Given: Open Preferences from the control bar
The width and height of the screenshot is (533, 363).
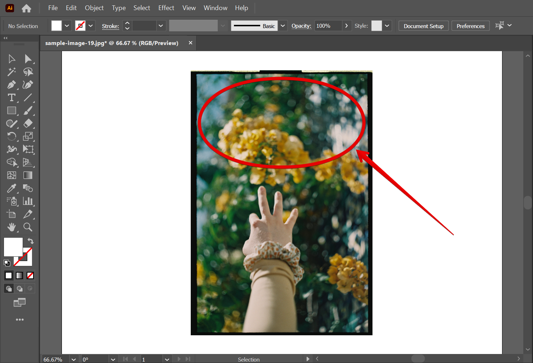Looking at the screenshot, I should 470,26.
